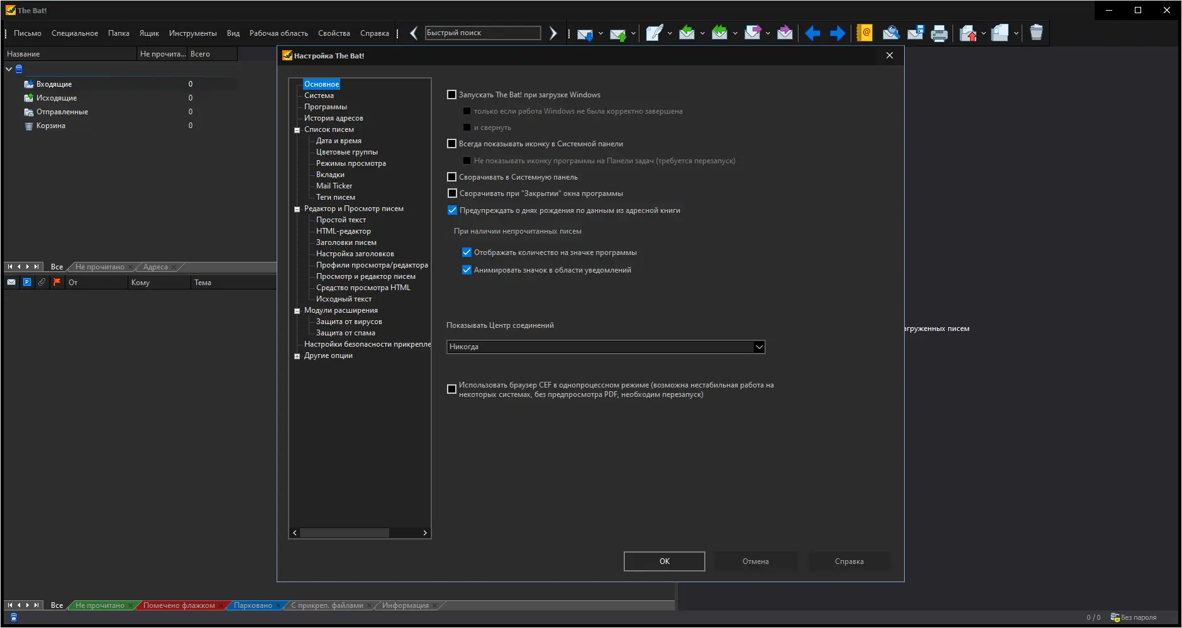The image size is (1182, 628).
Task: Create a new message with the quill icon
Action: (655, 33)
